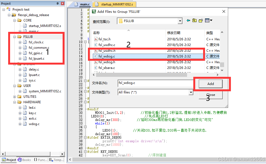Sort by 类型 column header

(x=212, y=33)
